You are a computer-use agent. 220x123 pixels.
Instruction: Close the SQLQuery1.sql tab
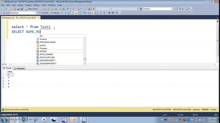click(x=39, y=18)
